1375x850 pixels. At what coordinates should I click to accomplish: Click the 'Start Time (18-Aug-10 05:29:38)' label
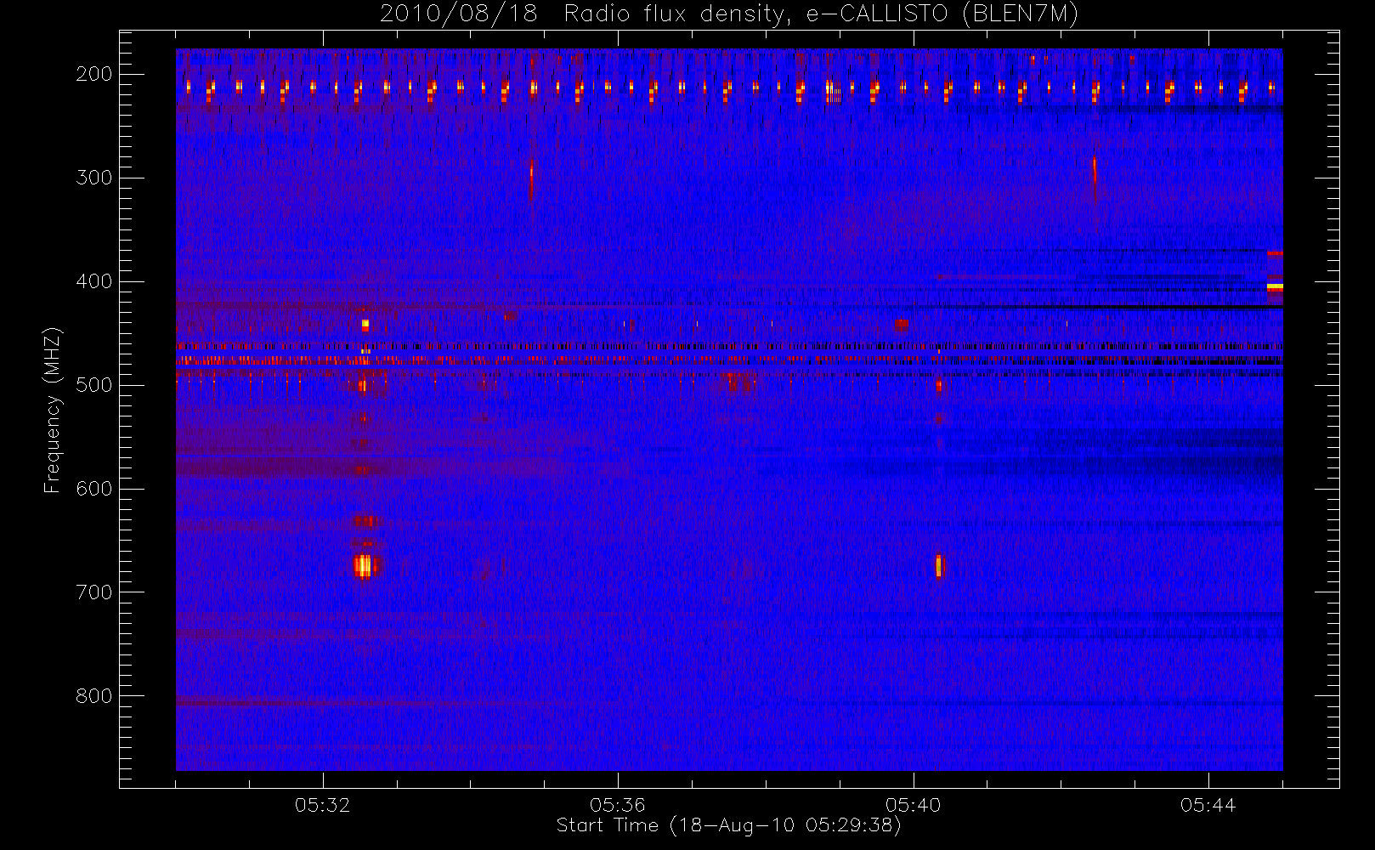[x=729, y=825]
